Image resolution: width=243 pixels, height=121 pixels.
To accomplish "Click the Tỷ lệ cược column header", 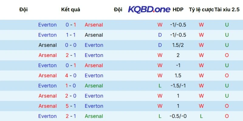I will (201, 10).
